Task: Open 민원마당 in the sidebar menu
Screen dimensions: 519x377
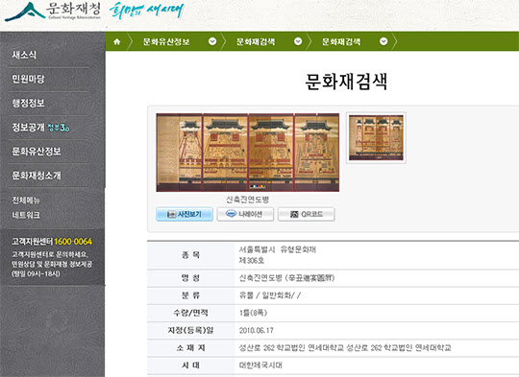Action: (28, 79)
